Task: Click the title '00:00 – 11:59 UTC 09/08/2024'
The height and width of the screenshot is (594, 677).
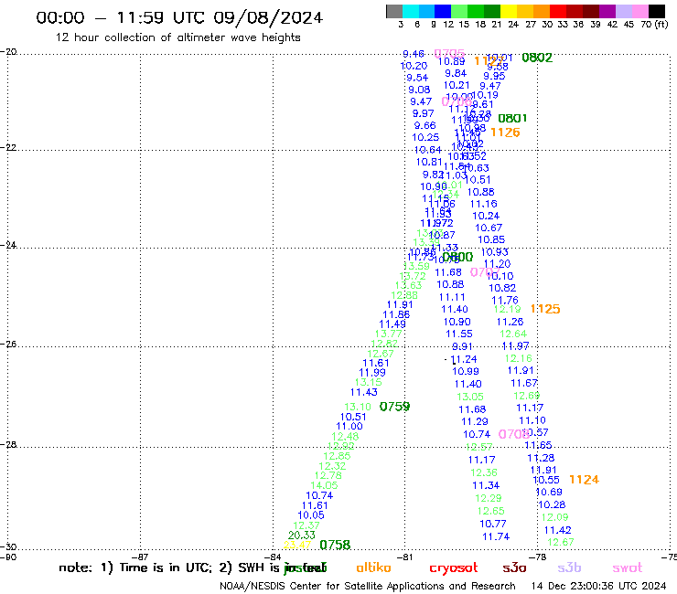Action: [179, 17]
